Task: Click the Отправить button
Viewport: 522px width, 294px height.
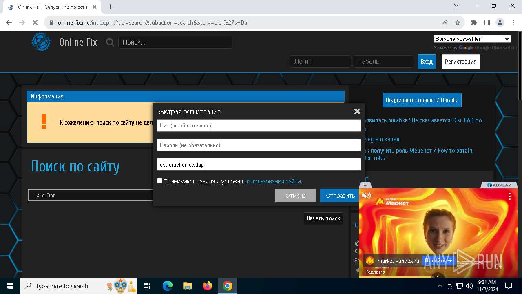Action: tap(340, 195)
